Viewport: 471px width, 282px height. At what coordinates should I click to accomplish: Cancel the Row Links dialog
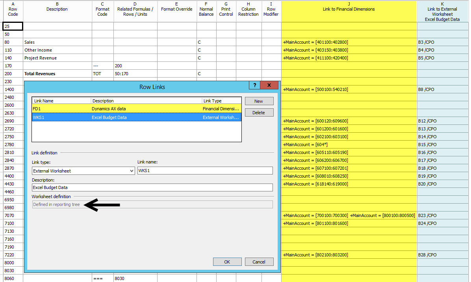click(x=259, y=262)
